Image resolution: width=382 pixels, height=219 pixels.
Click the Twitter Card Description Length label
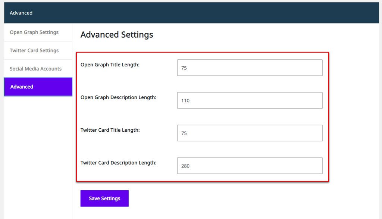(x=118, y=163)
